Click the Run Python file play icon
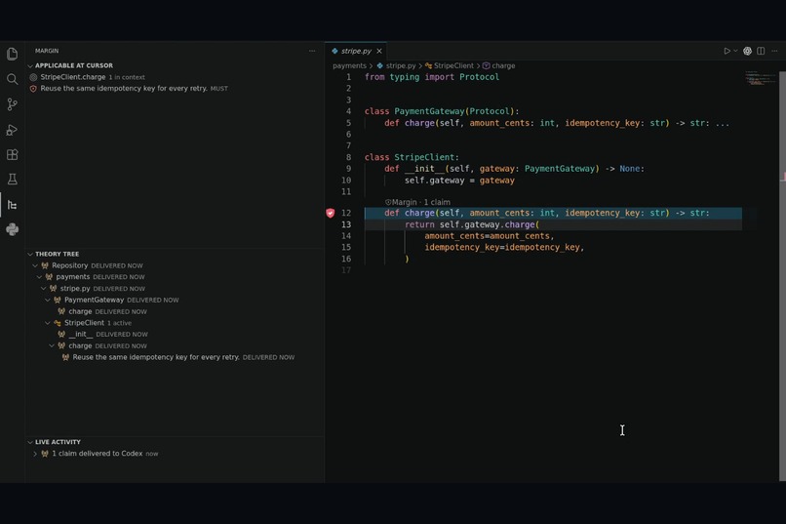Image resolution: width=786 pixels, height=524 pixels. point(727,51)
